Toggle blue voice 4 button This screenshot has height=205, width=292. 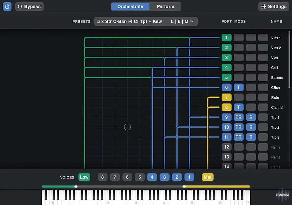[x=152, y=177]
